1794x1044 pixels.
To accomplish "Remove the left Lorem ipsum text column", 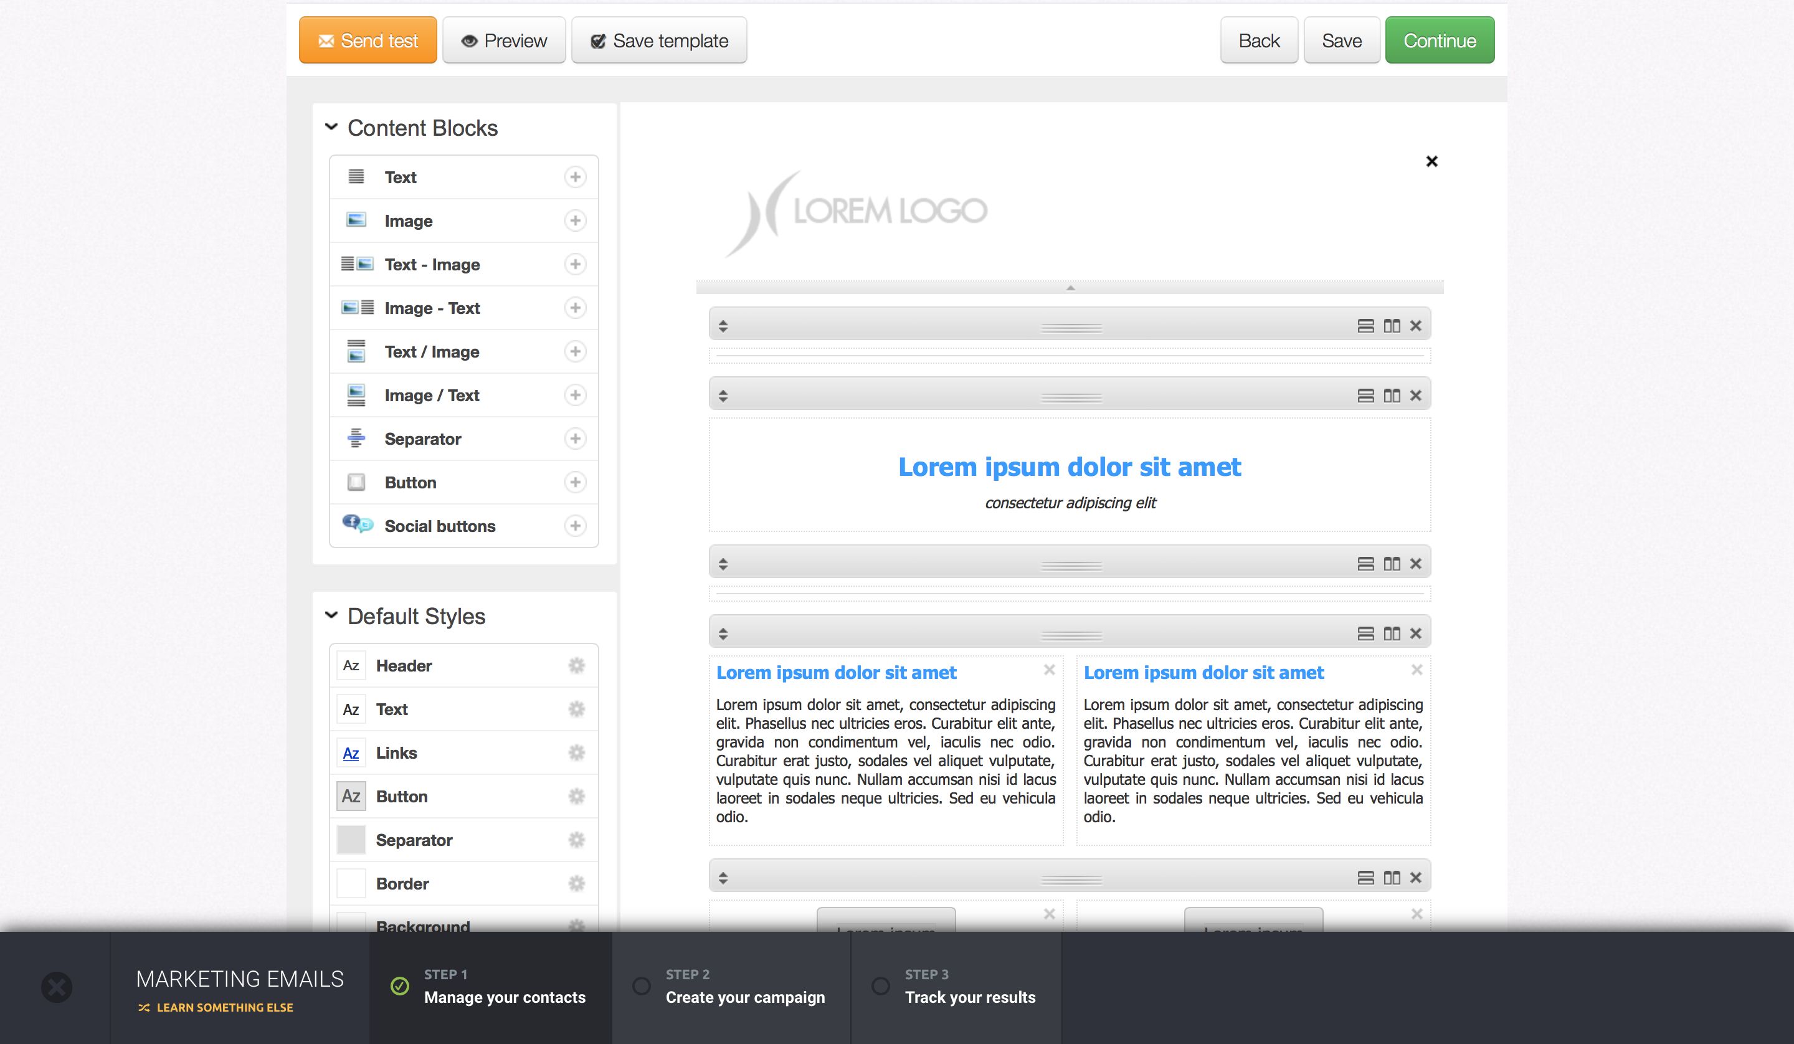I will [1048, 670].
